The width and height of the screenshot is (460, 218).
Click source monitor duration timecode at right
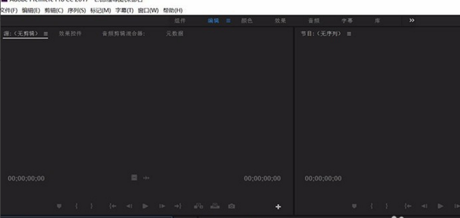pos(262,178)
